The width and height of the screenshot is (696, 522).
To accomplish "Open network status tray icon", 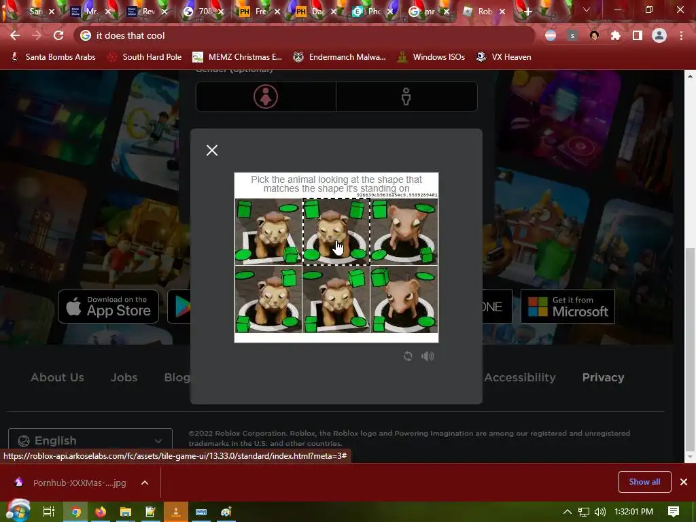I will point(584,512).
